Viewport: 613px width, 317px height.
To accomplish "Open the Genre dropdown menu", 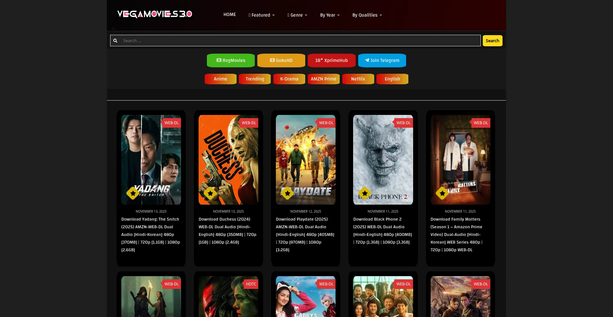I will [x=297, y=15].
